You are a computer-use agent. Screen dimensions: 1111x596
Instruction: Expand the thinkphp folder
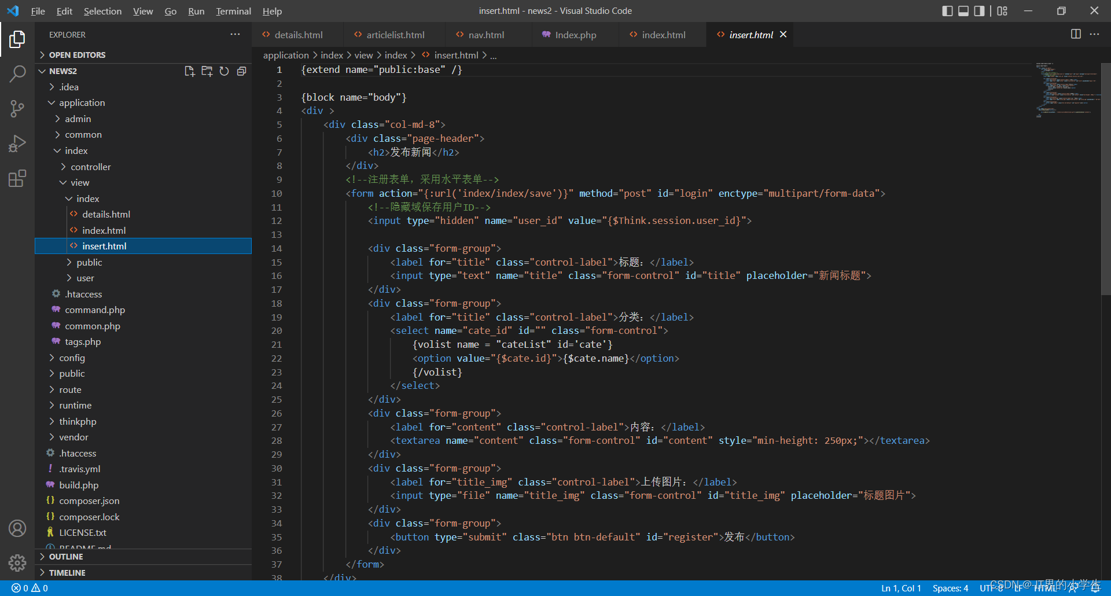(x=143, y=421)
